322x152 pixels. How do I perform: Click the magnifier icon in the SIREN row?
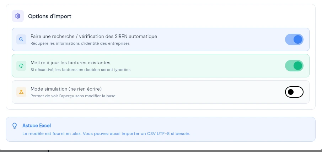21,39
